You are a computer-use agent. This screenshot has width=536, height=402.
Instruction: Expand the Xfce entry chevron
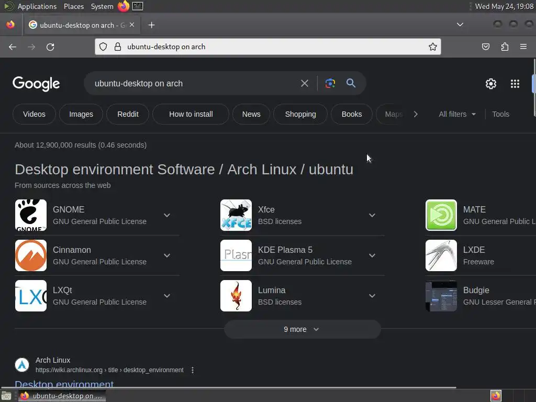tap(372, 215)
